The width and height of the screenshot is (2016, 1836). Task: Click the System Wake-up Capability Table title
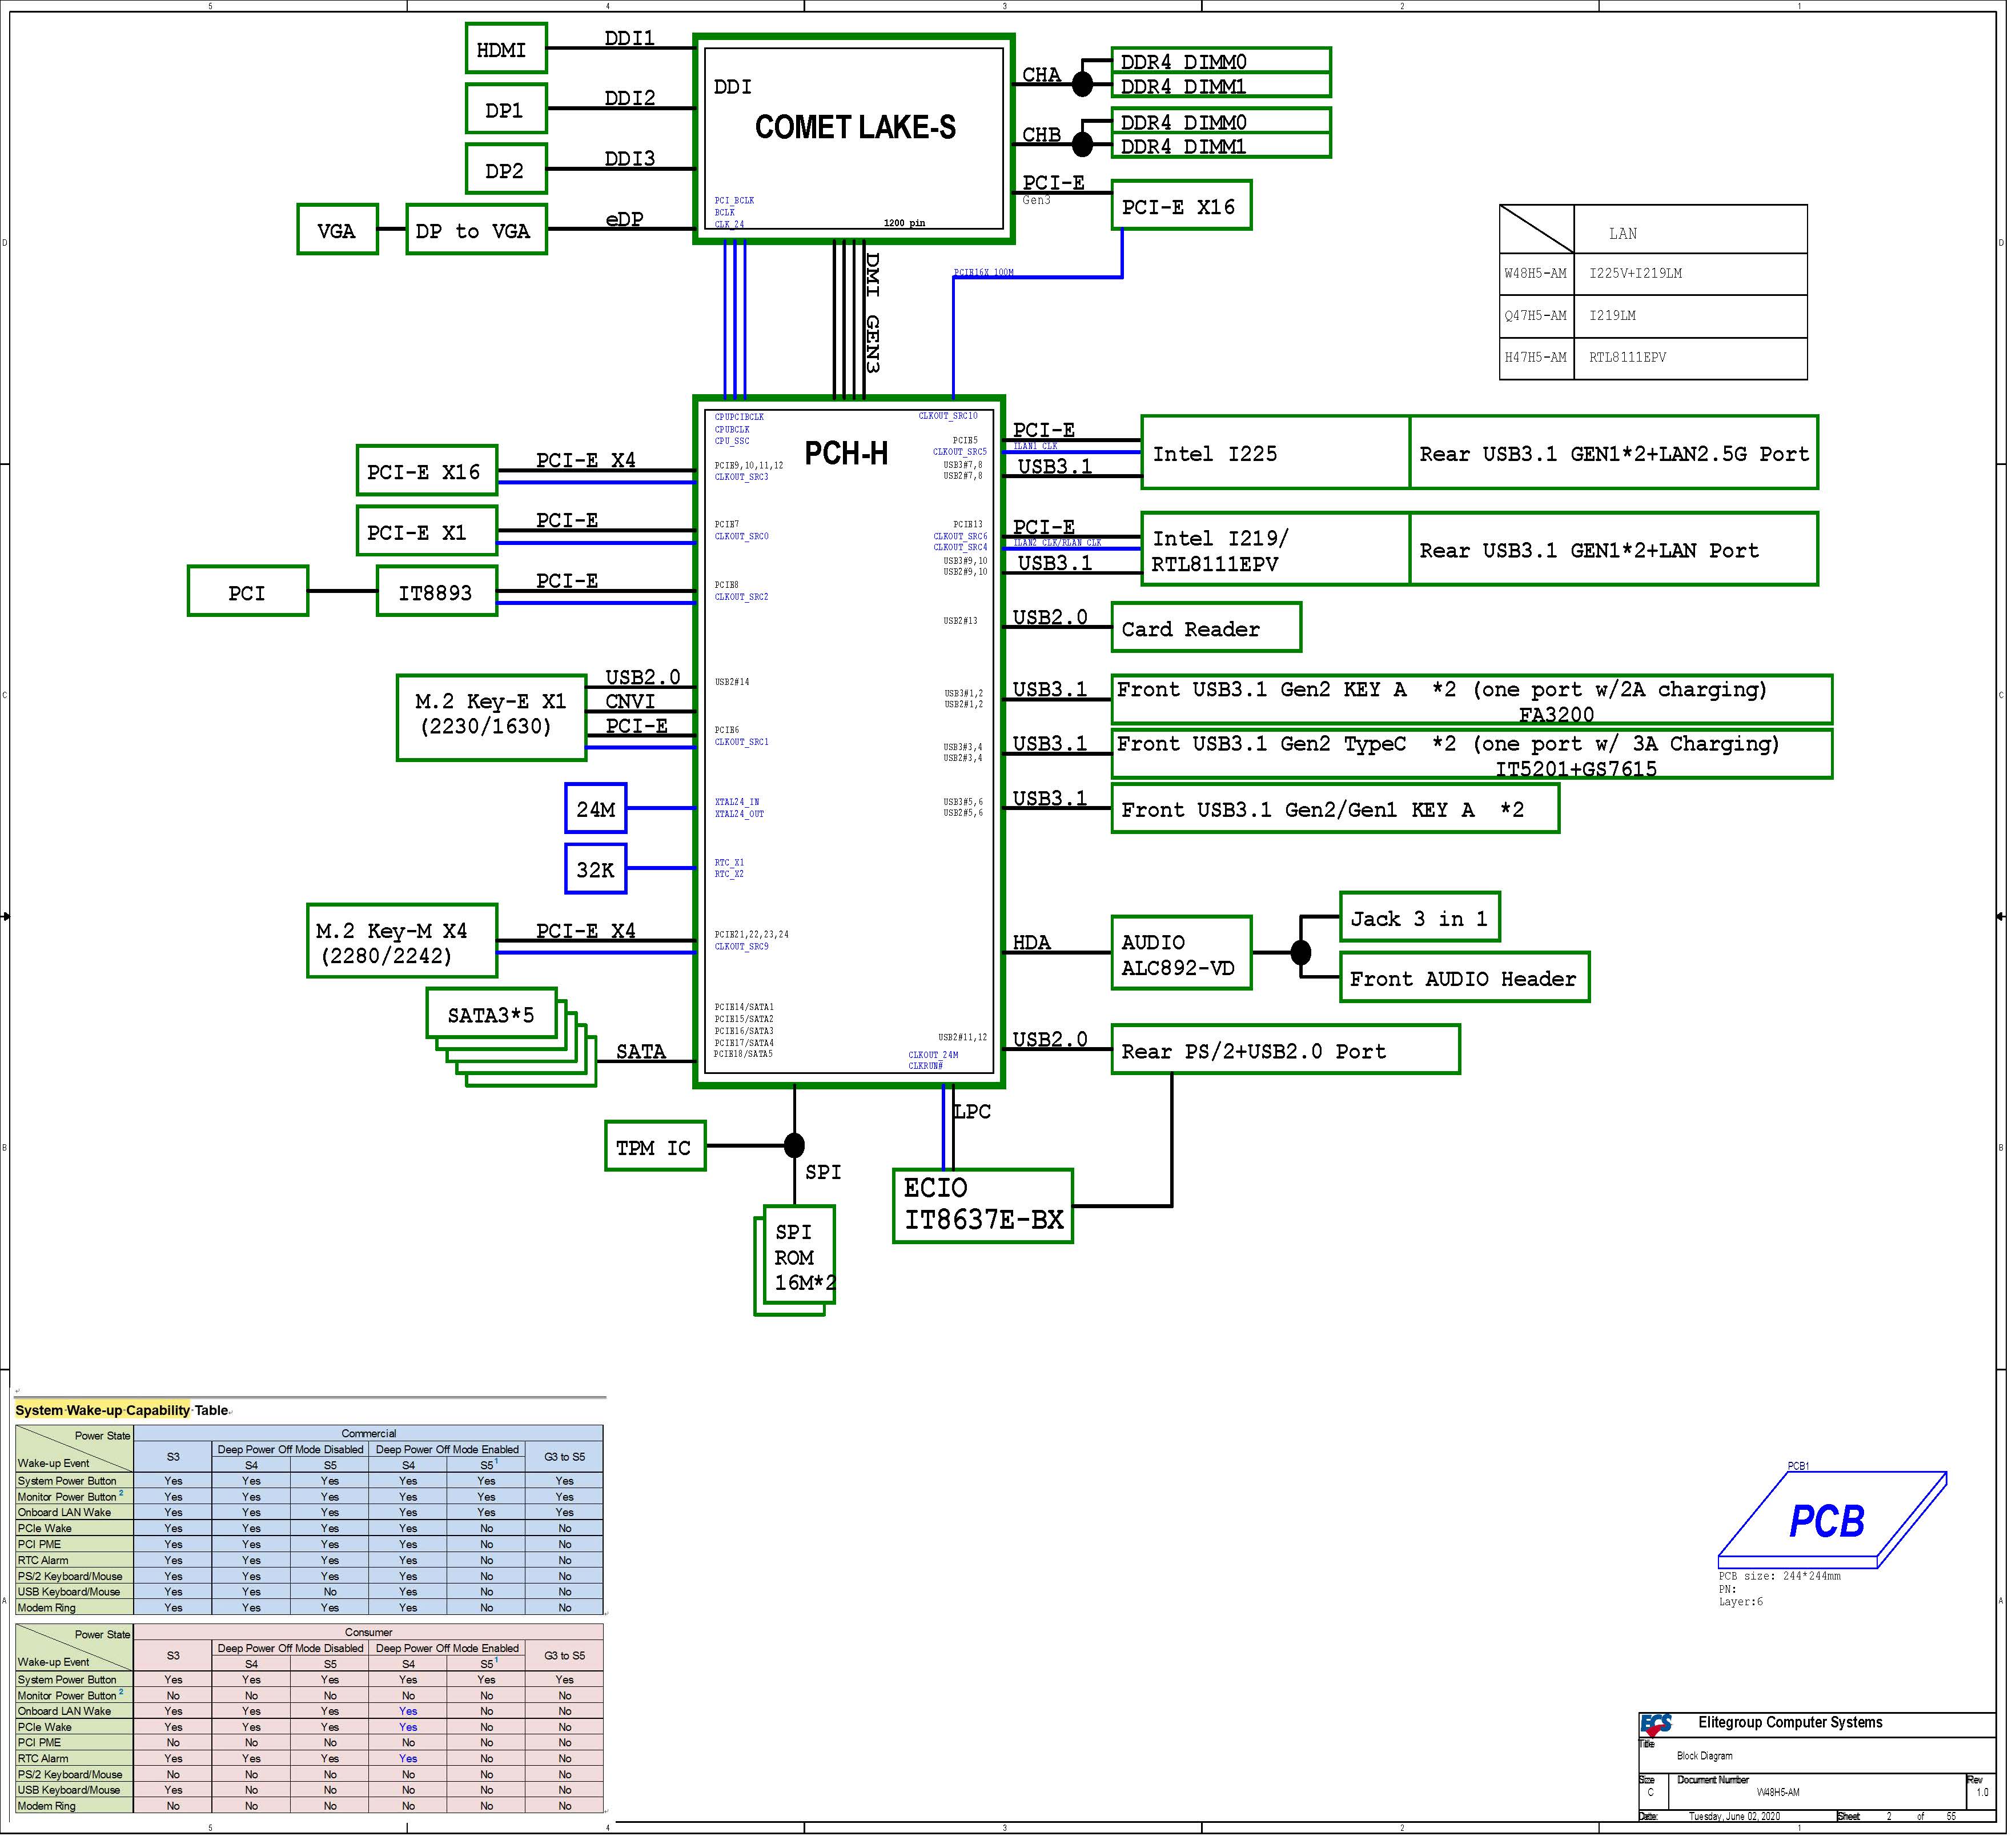(x=121, y=1410)
